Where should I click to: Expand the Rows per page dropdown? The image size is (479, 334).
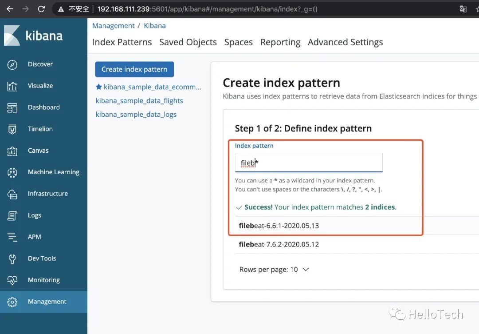[274, 270]
